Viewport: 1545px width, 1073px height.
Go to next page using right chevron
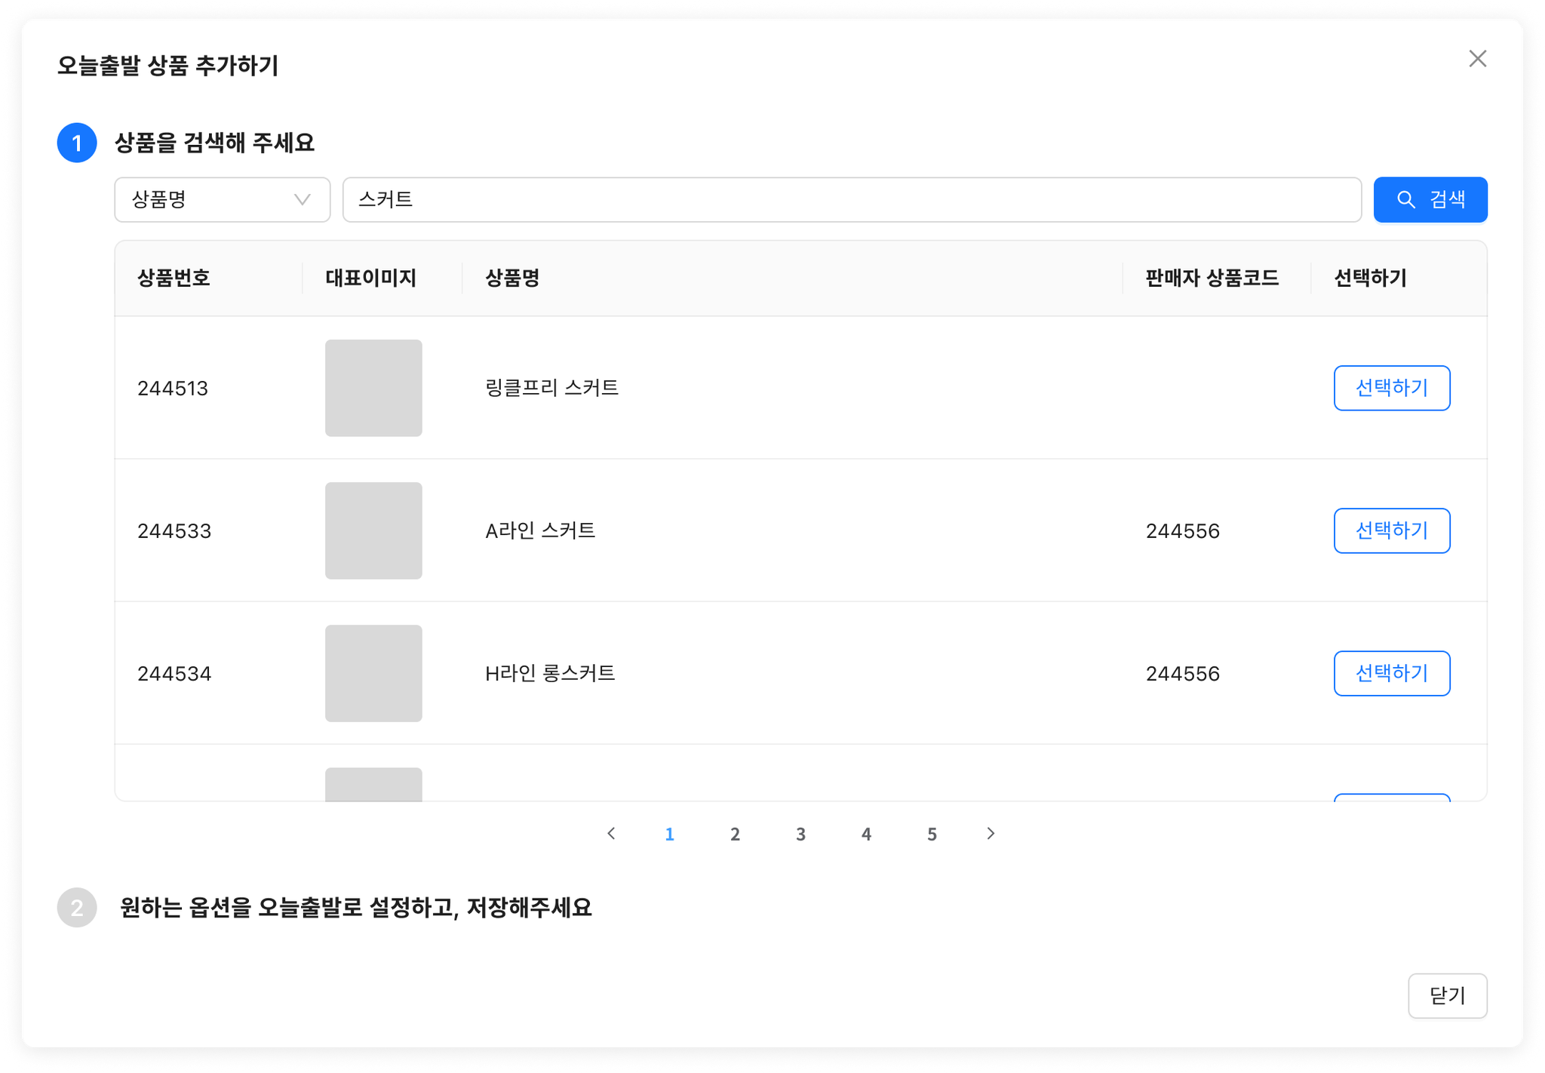click(991, 833)
